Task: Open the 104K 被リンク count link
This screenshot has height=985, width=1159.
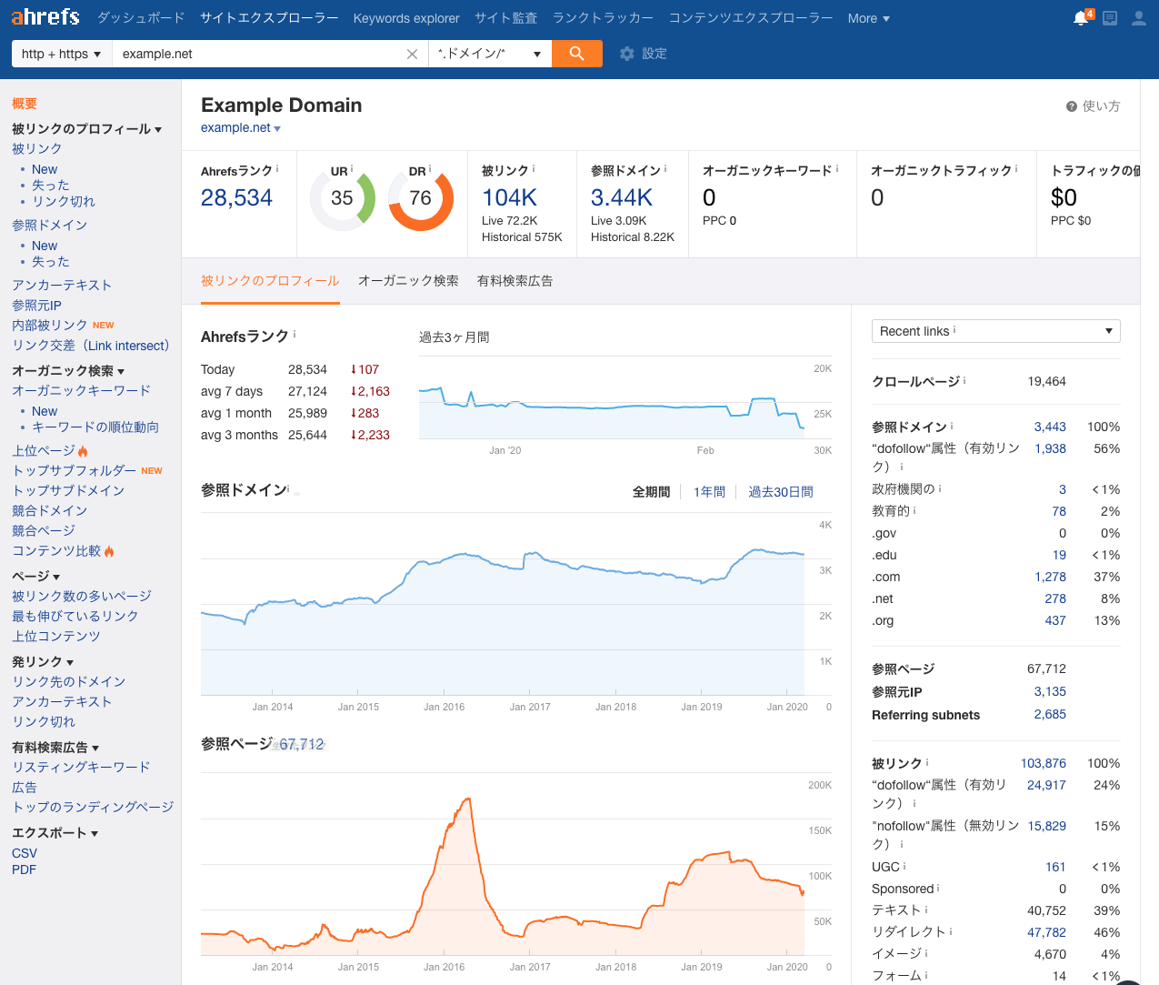Action: coord(509,197)
